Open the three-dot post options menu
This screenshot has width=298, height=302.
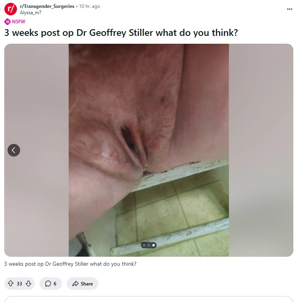coord(289,9)
